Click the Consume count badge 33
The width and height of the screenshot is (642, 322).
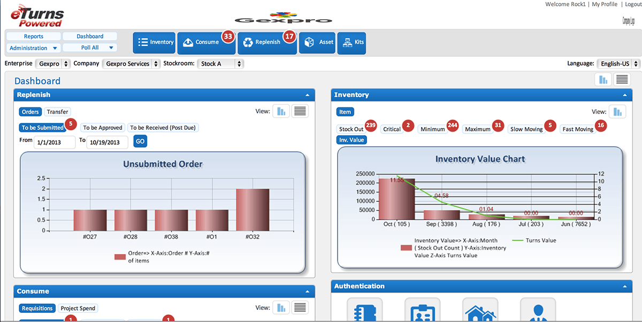pos(228,36)
